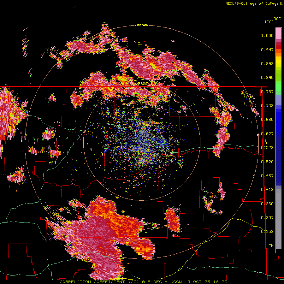Select the 0.253 scale value
Viewport: 284px width, 284px height.
267,232
